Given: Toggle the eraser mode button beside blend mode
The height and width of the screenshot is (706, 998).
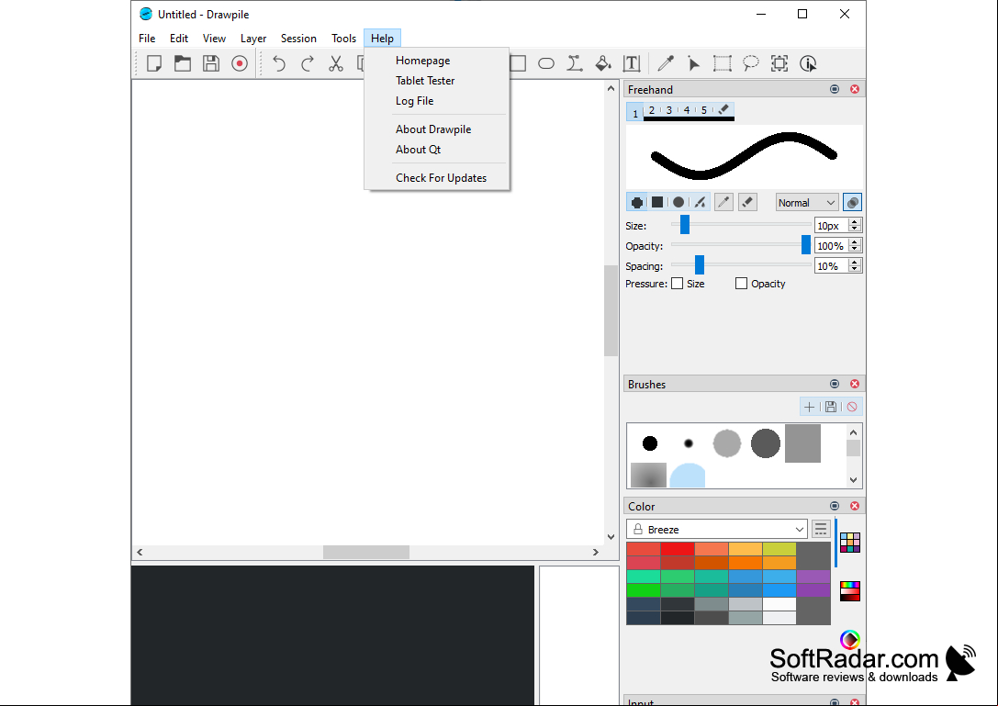Looking at the screenshot, I should (x=748, y=203).
